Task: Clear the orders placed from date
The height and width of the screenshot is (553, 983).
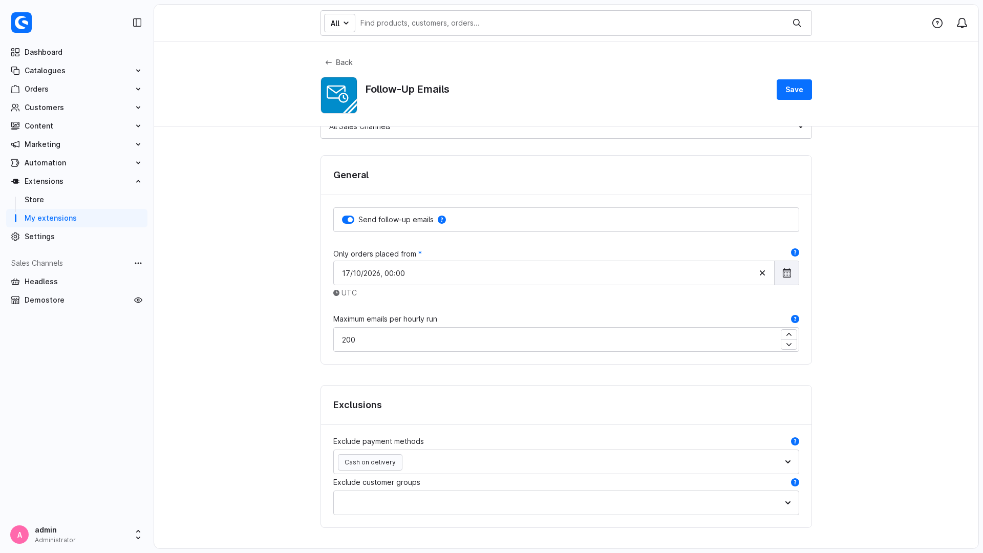Action: point(762,273)
